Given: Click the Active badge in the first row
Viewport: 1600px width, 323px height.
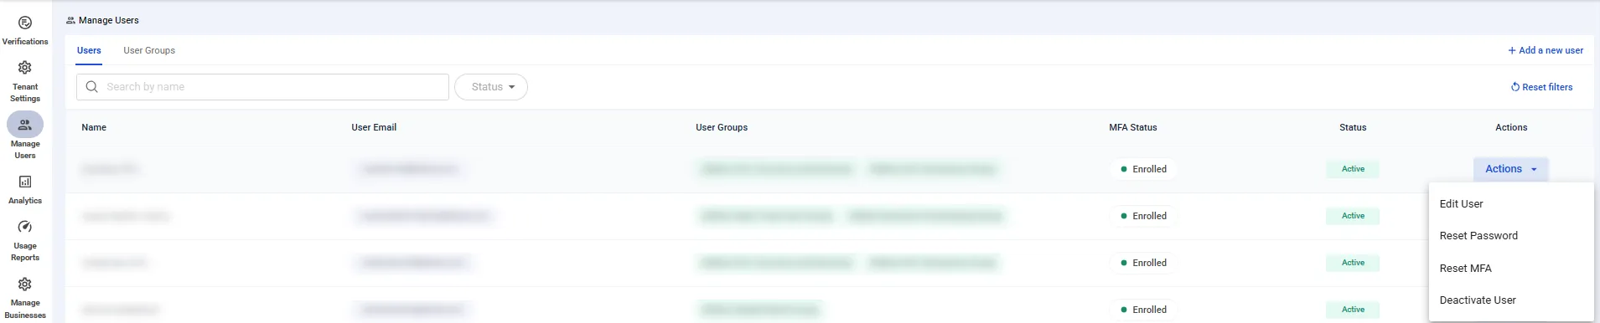Looking at the screenshot, I should [x=1353, y=169].
